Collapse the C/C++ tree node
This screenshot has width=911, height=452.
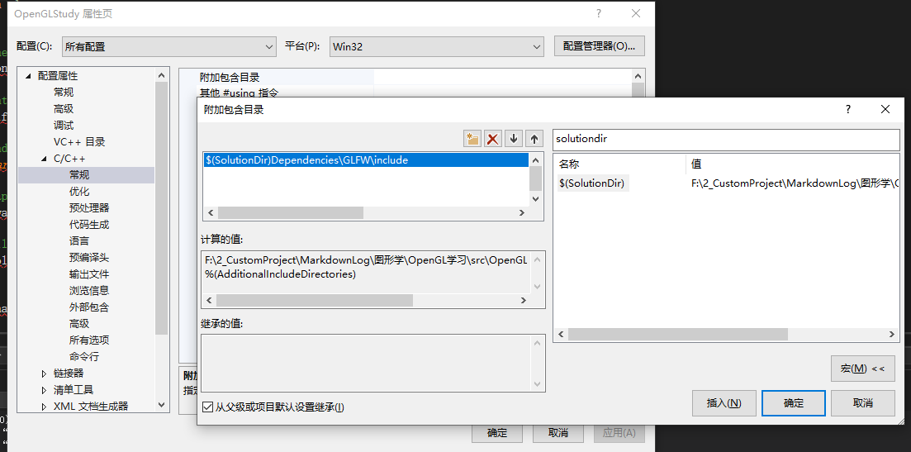[x=45, y=159]
